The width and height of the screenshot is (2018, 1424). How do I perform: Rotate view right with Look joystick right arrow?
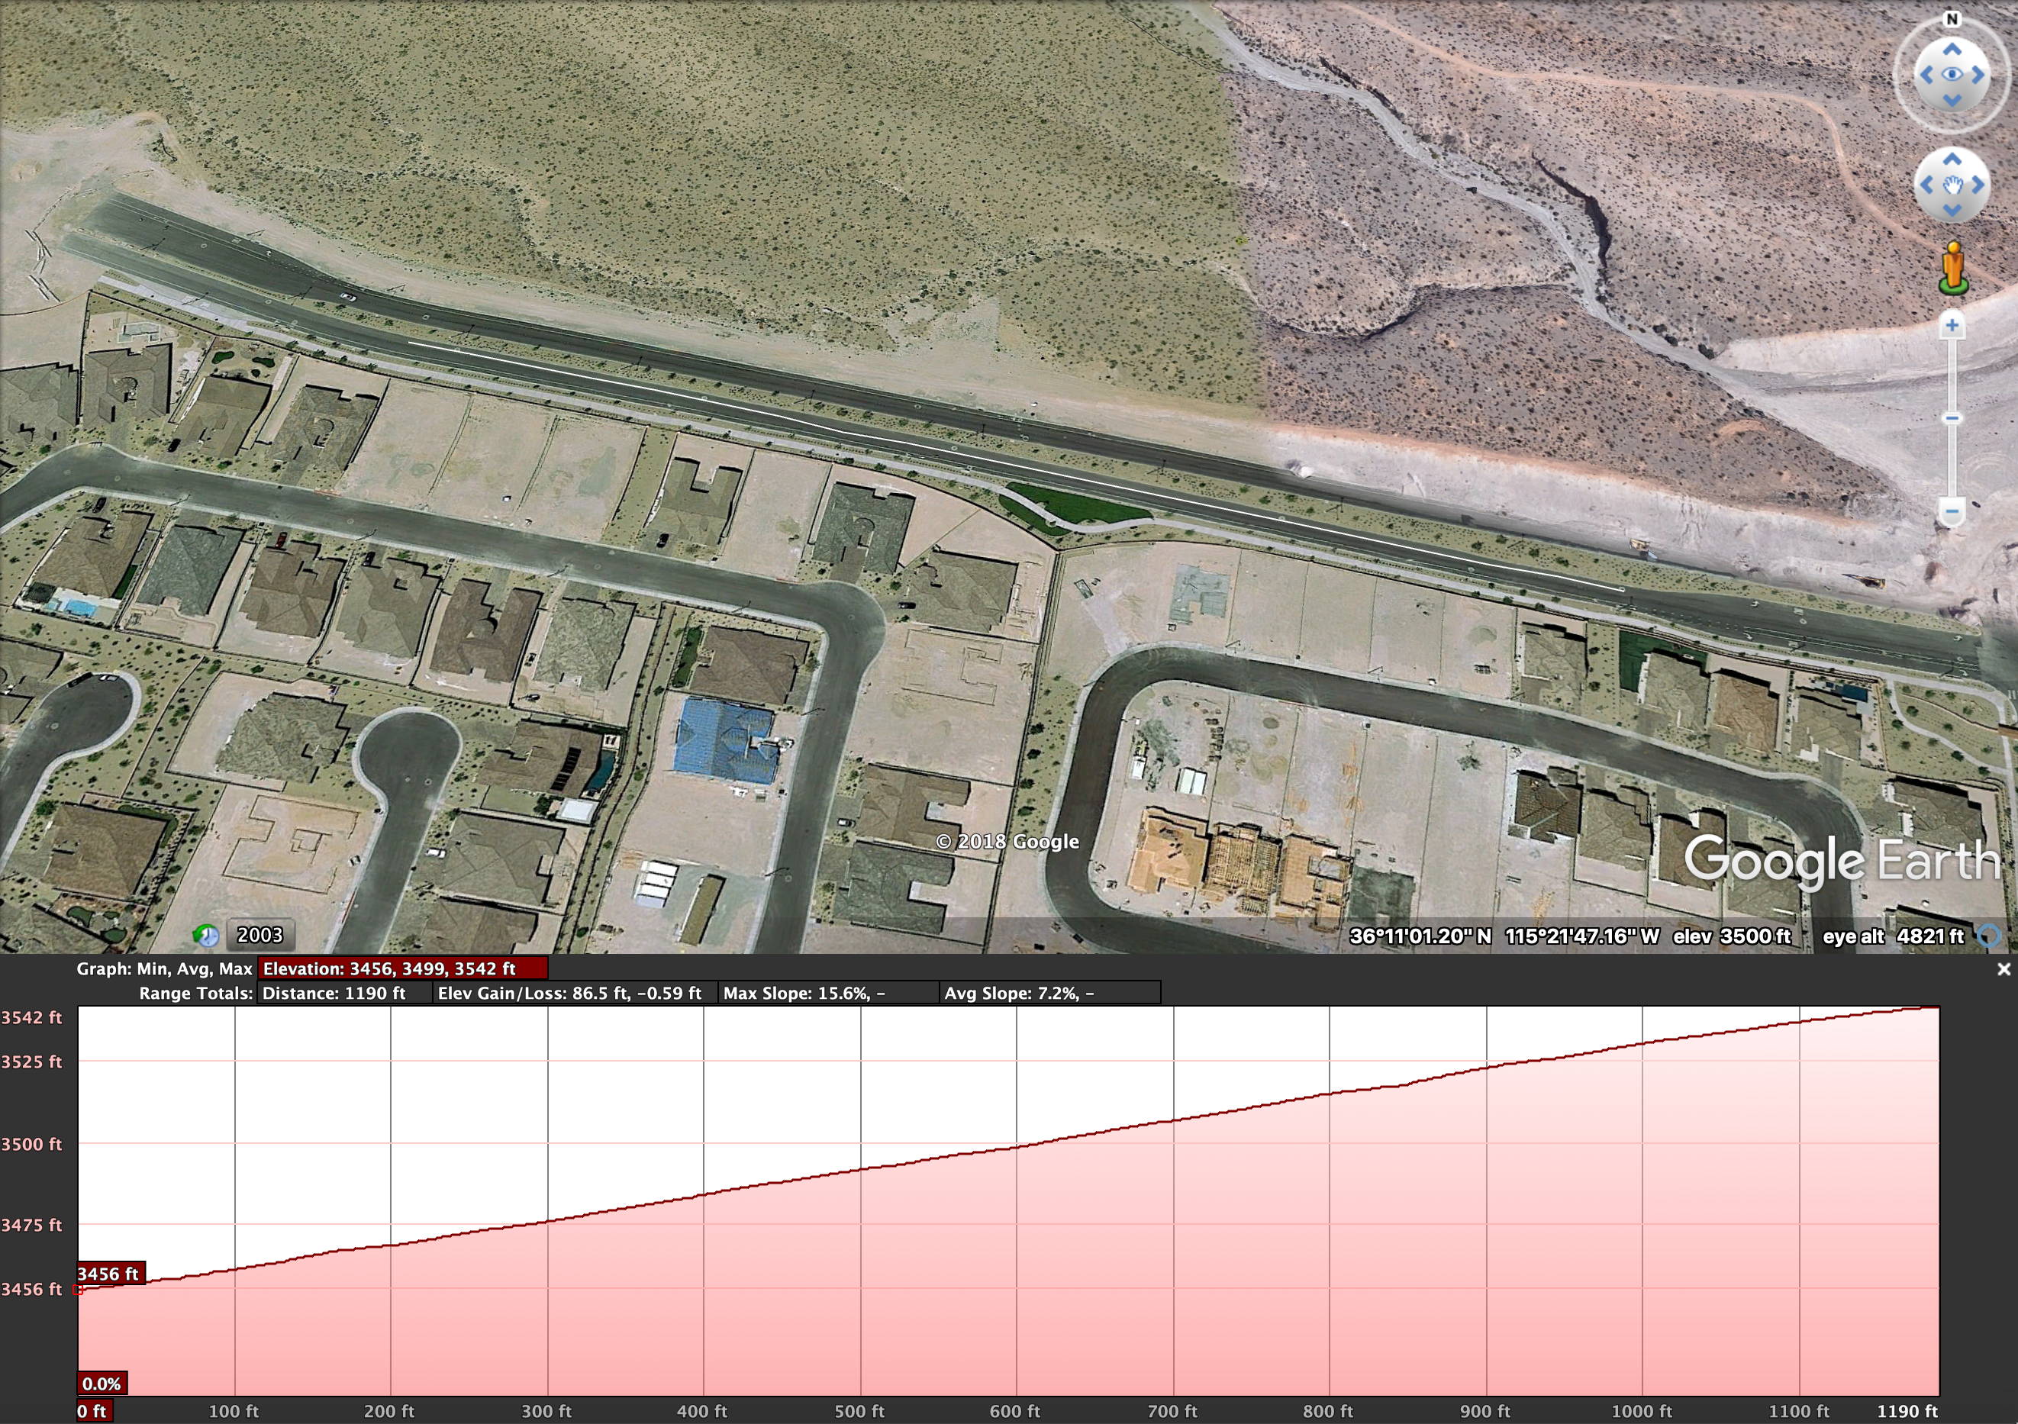[x=1978, y=76]
